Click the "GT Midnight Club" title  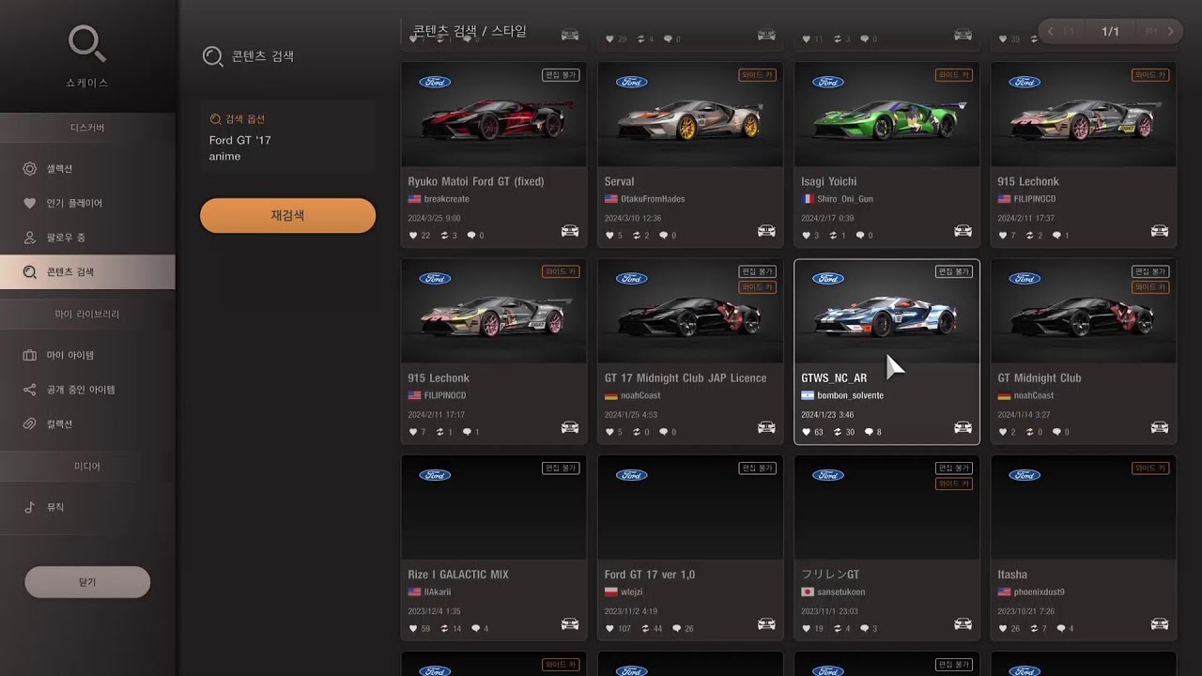coord(1040,378)
